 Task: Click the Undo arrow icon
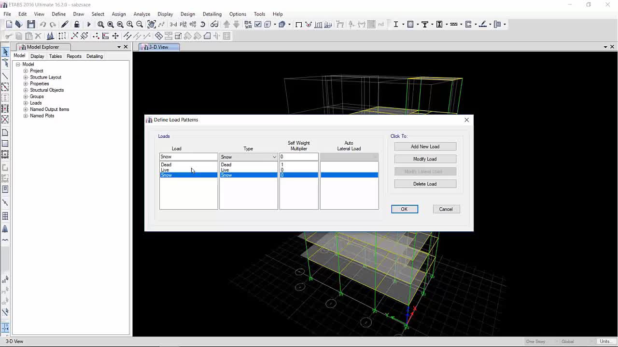tap(43, 24)
